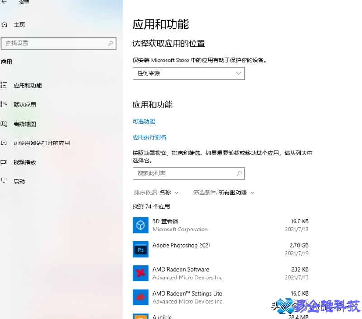
Task: Click Microsoft Corporation publisher text
Action: [x=180, y=230]
